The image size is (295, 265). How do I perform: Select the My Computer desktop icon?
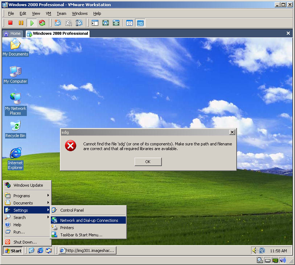point(16,75)
